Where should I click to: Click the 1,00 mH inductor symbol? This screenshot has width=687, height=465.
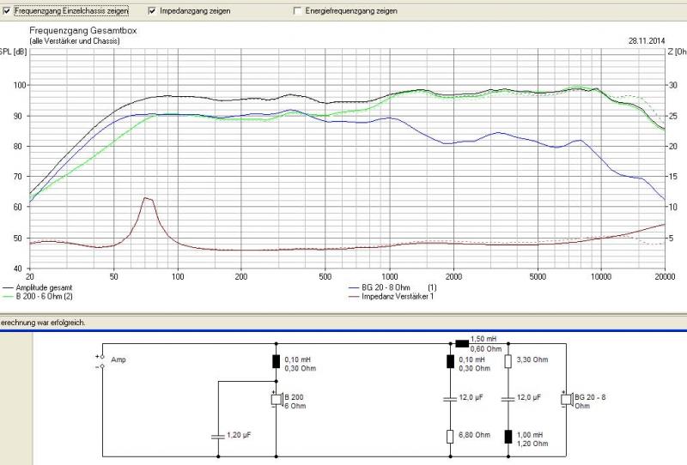pyautogui.click(x=507, y=436)
